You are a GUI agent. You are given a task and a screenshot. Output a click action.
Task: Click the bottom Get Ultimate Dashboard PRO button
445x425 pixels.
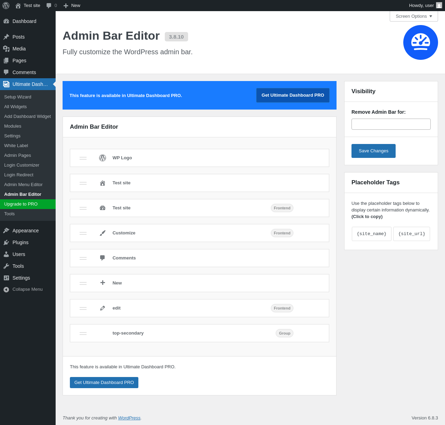104,383
